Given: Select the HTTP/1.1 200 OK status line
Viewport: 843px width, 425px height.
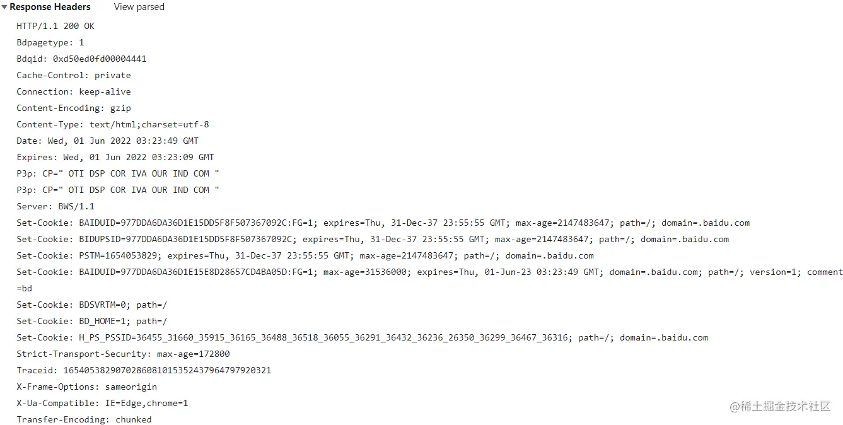Looking at the screenshot, I should coord(55,26).
